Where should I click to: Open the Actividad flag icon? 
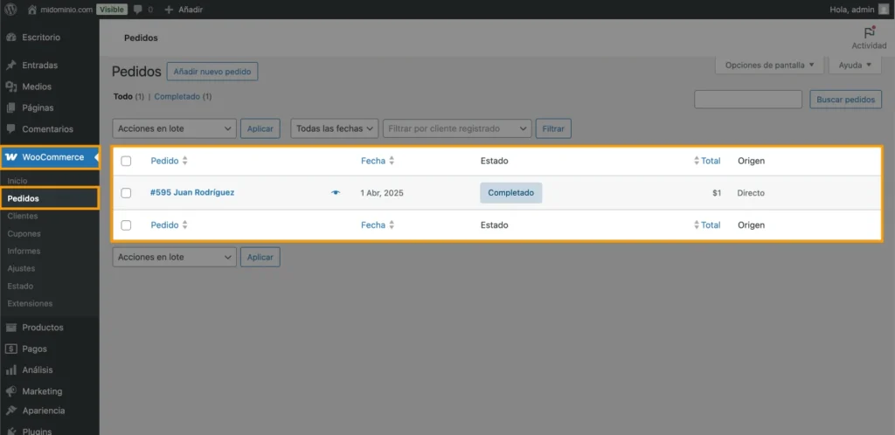pos(869,32)
